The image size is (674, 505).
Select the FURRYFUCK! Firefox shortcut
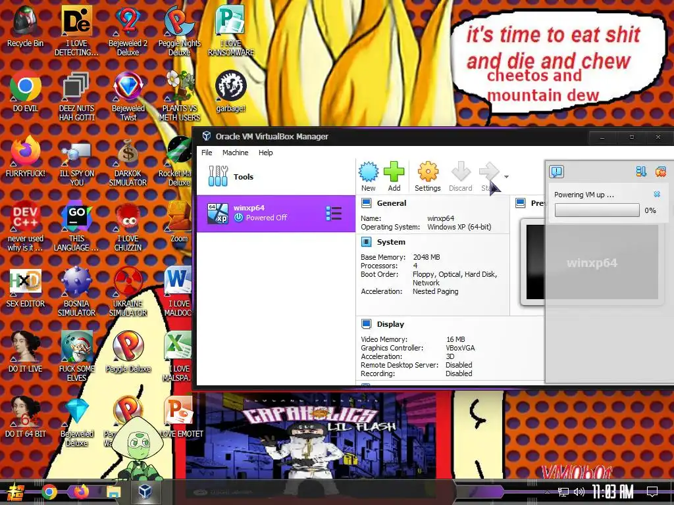pyautogui.click(x=26, y=156)
